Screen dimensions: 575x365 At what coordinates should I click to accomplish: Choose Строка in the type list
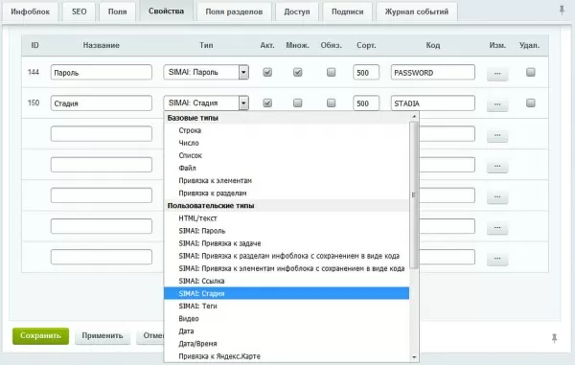(287, 130)
